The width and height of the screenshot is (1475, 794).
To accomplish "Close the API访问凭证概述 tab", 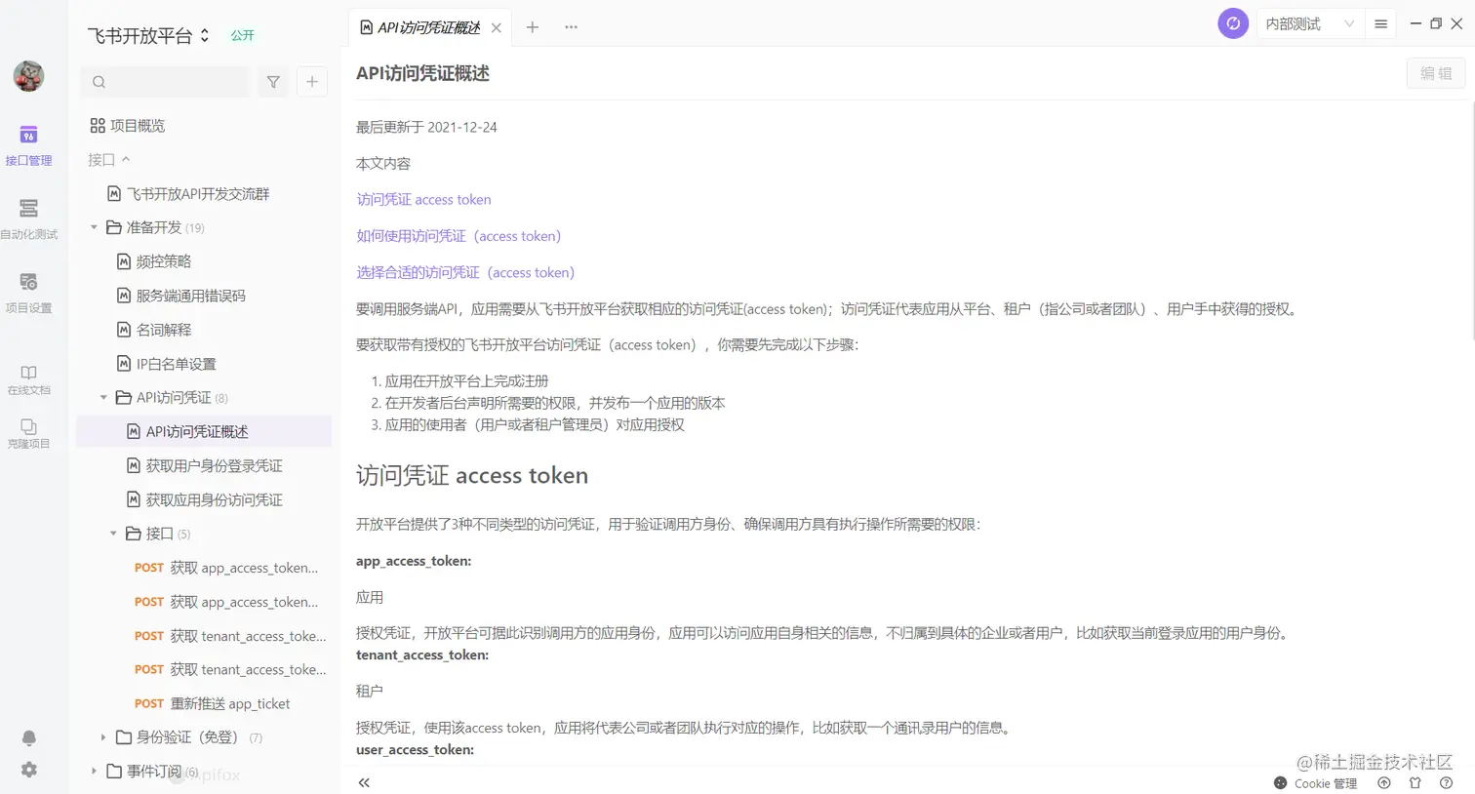I will [497, 27].
